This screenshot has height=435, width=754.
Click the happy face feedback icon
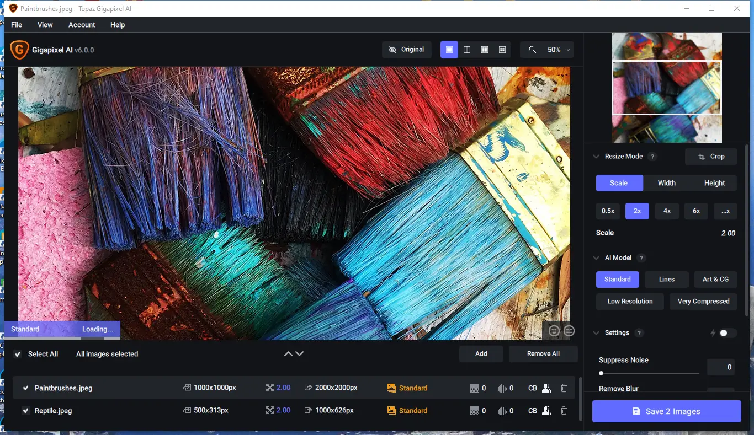[x=554, y=331]
